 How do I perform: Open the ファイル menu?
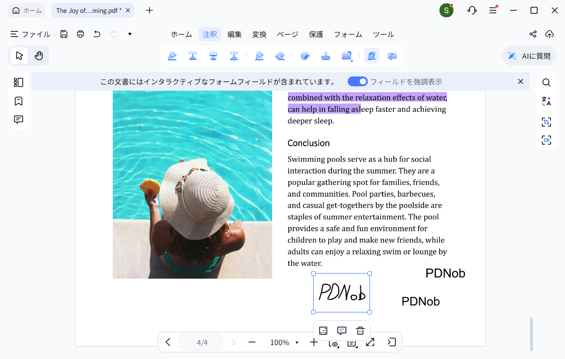pyautogui.click(x=30, y=34)
